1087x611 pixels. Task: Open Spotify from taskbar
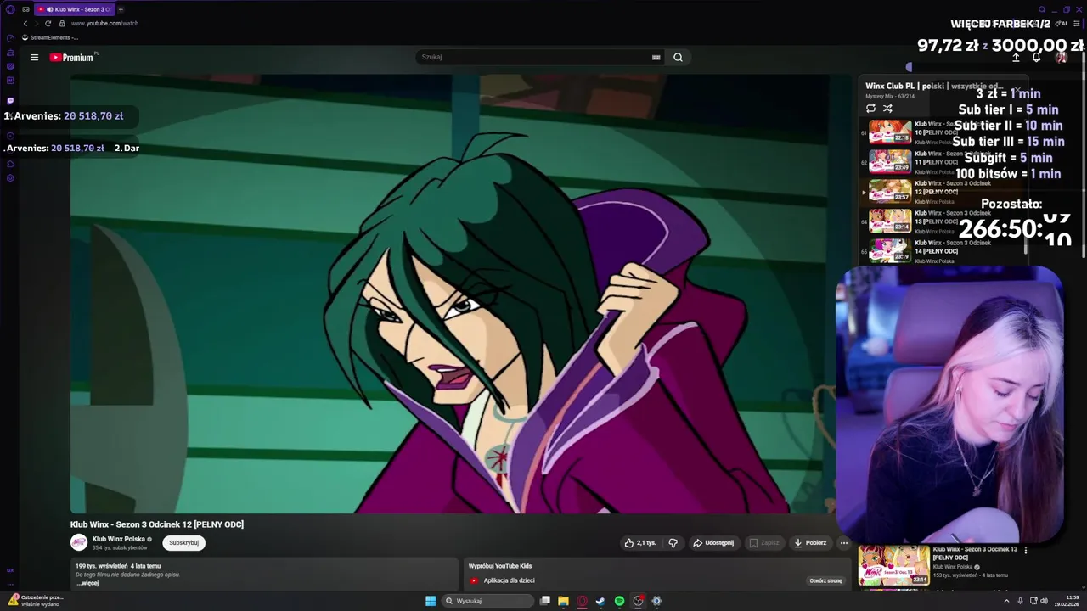619,601
